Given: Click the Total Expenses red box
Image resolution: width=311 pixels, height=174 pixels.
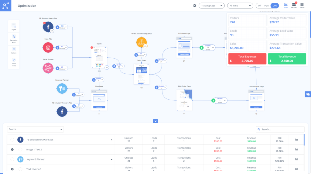Looking at the screenshot, I should pyautogui.click(x=247, y=59).
